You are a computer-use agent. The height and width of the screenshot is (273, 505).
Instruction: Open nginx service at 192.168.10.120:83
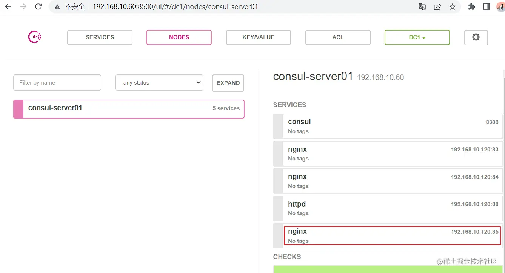[x=388, y=154]
